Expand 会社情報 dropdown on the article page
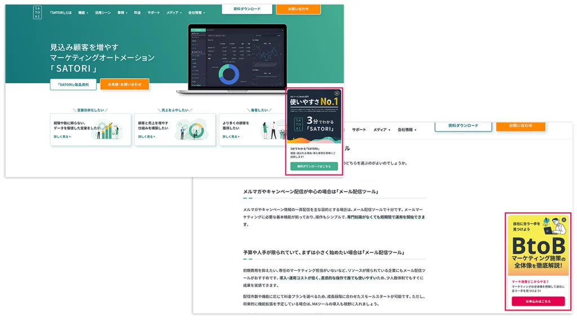This screenshot has height=323, width=577. 407,130
